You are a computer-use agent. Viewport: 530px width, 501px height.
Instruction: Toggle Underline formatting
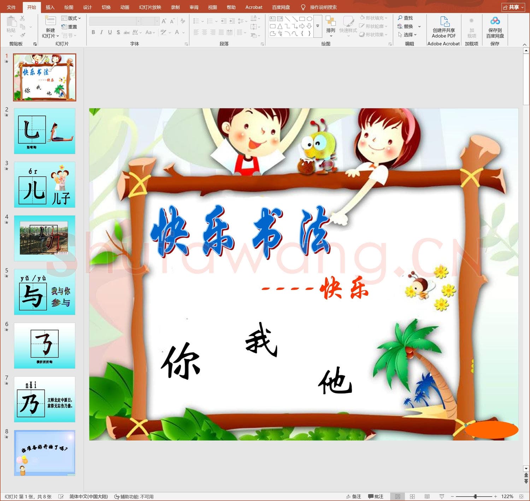pyautogui.click(x=110, y=32)
